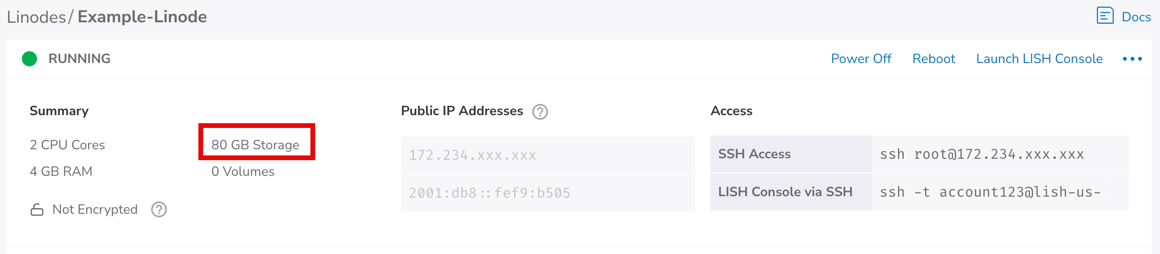Open the three-dot more actions menu
The image size is (1160, 254).
point(1132,59)
